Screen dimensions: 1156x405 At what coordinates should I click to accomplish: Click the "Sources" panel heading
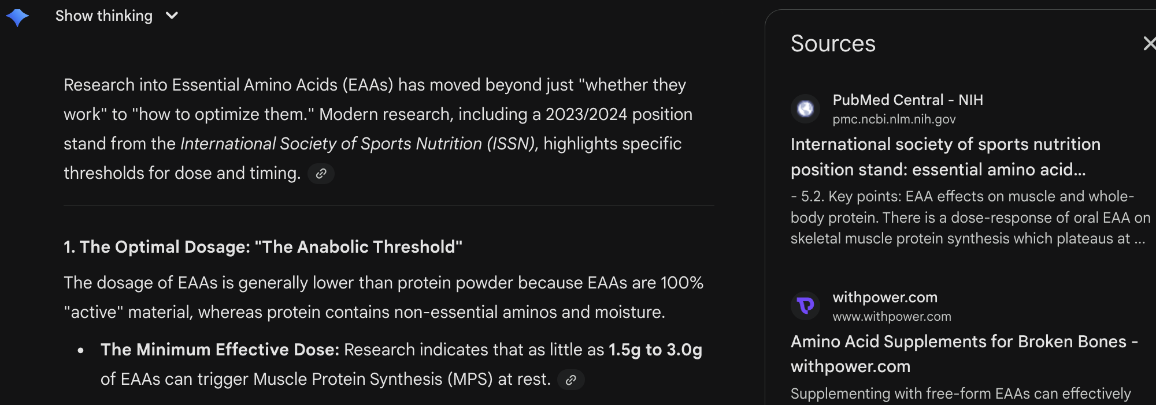coord(833,44)
